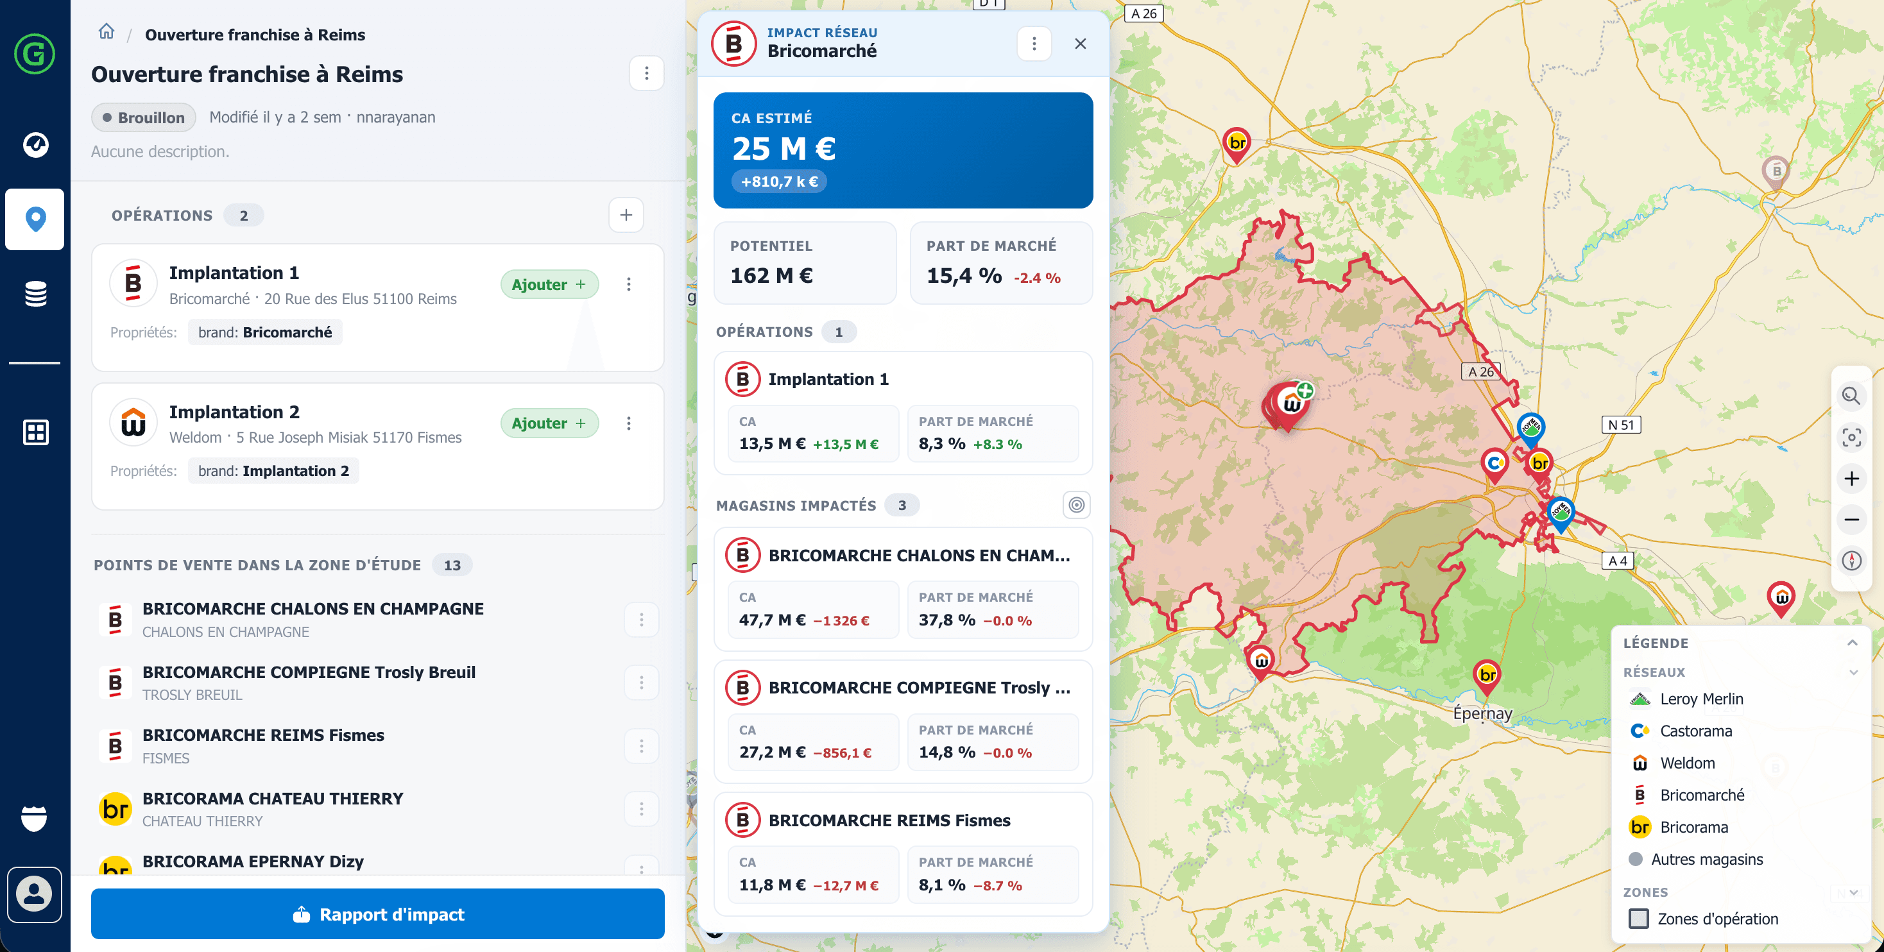The height and width of the screenshot is (952, 1884).
Task: Open study options menu beside title
Action: point(647,73)
